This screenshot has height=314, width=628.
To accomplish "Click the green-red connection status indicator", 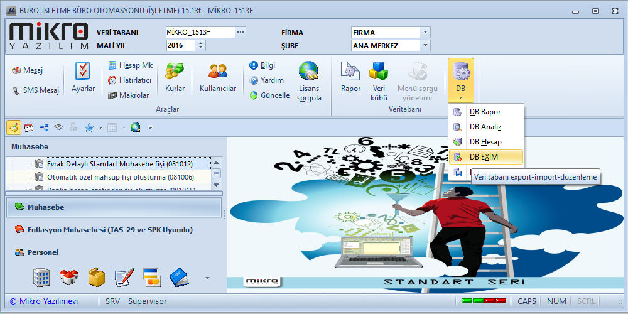I will pos(484,301).
